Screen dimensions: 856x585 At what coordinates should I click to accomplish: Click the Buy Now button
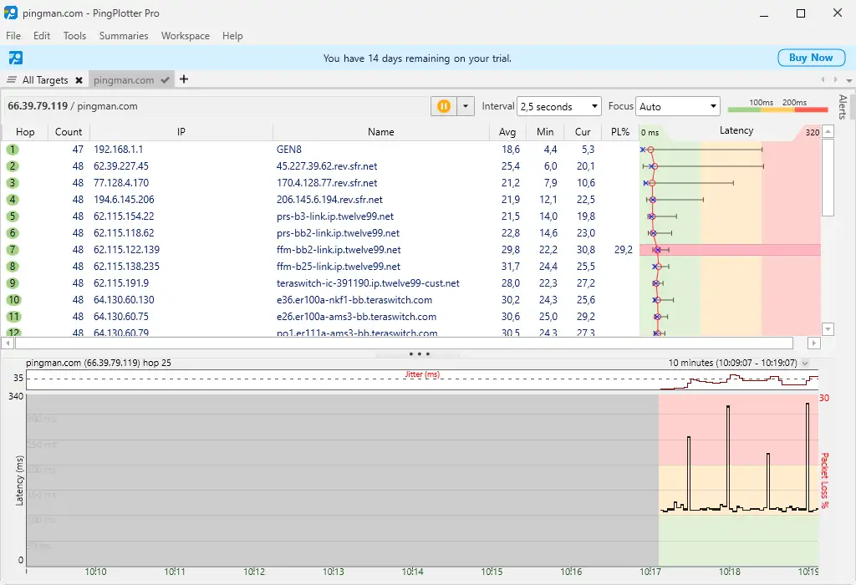[x=810, y=58]
